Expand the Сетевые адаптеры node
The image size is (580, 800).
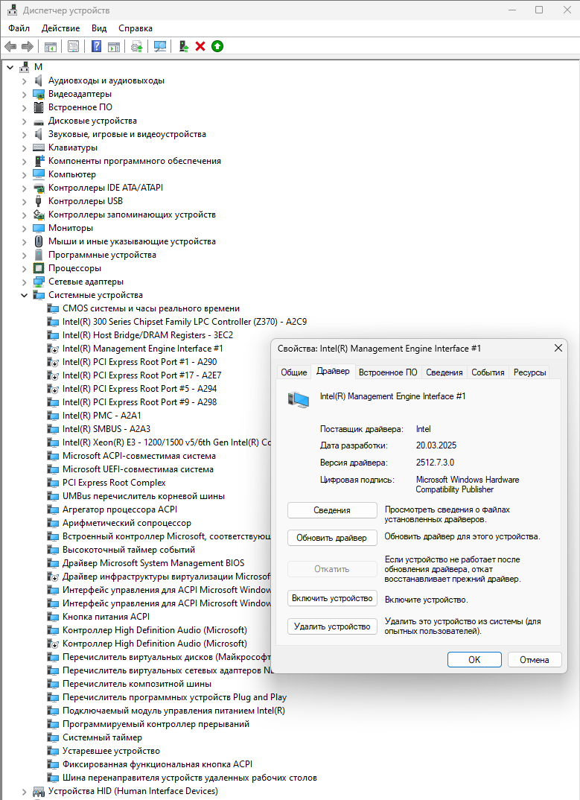24,282
